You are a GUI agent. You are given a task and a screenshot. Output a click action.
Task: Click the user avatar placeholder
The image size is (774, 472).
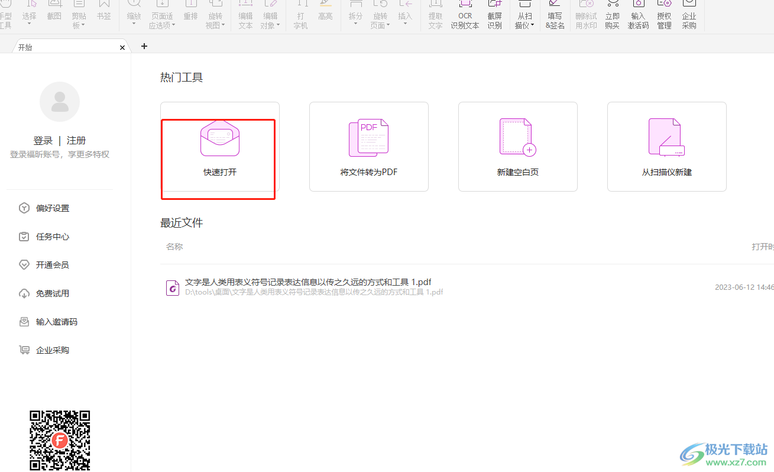(x=60, y=102)
